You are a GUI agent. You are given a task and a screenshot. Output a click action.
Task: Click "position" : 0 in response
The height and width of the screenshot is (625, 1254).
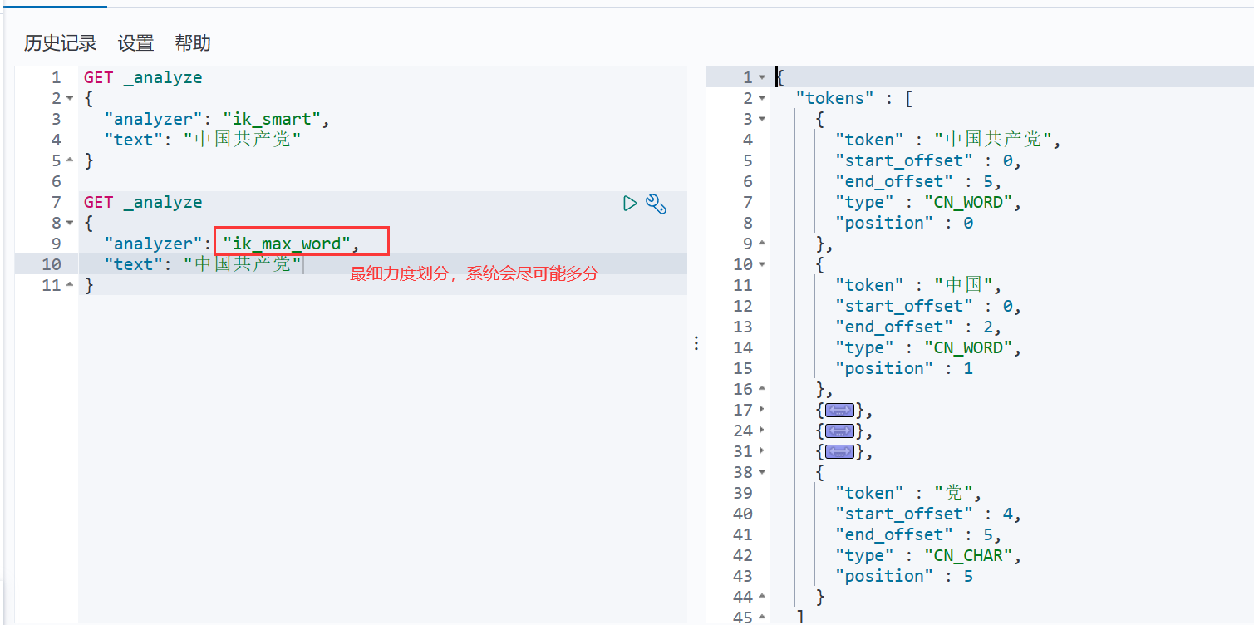[904, 224]
